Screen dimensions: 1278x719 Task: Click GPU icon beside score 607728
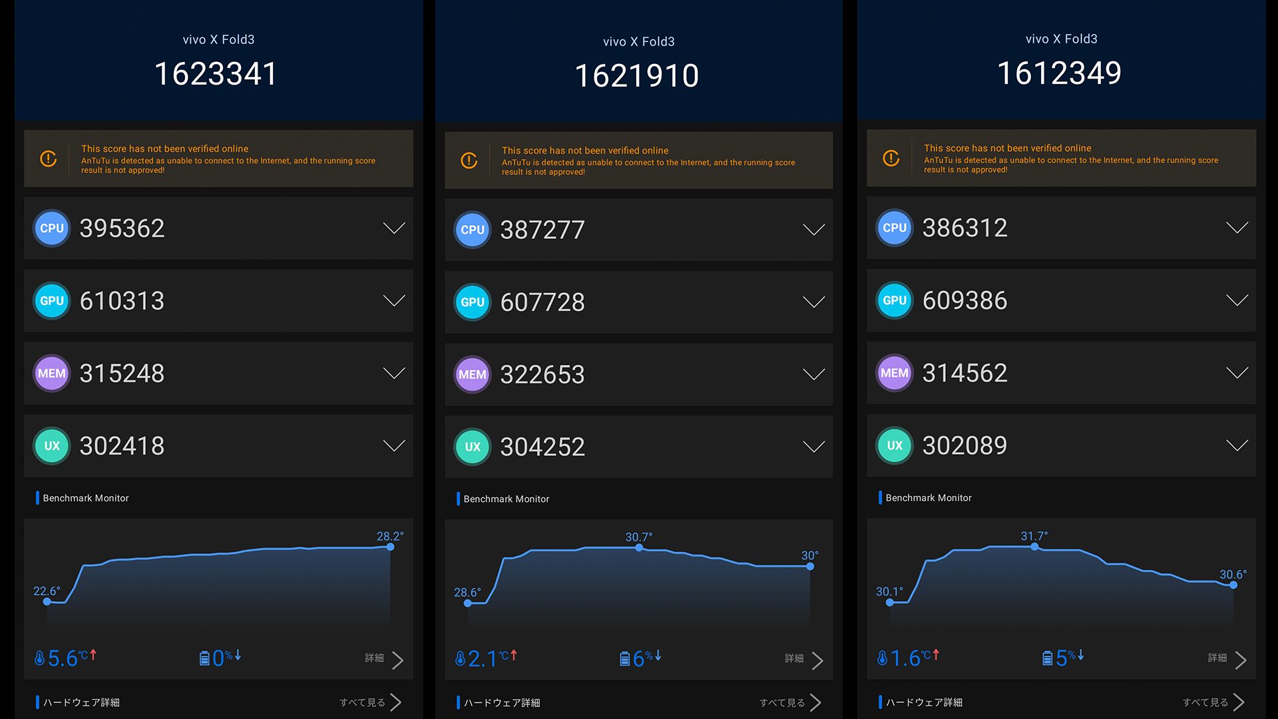coord(473,302)
